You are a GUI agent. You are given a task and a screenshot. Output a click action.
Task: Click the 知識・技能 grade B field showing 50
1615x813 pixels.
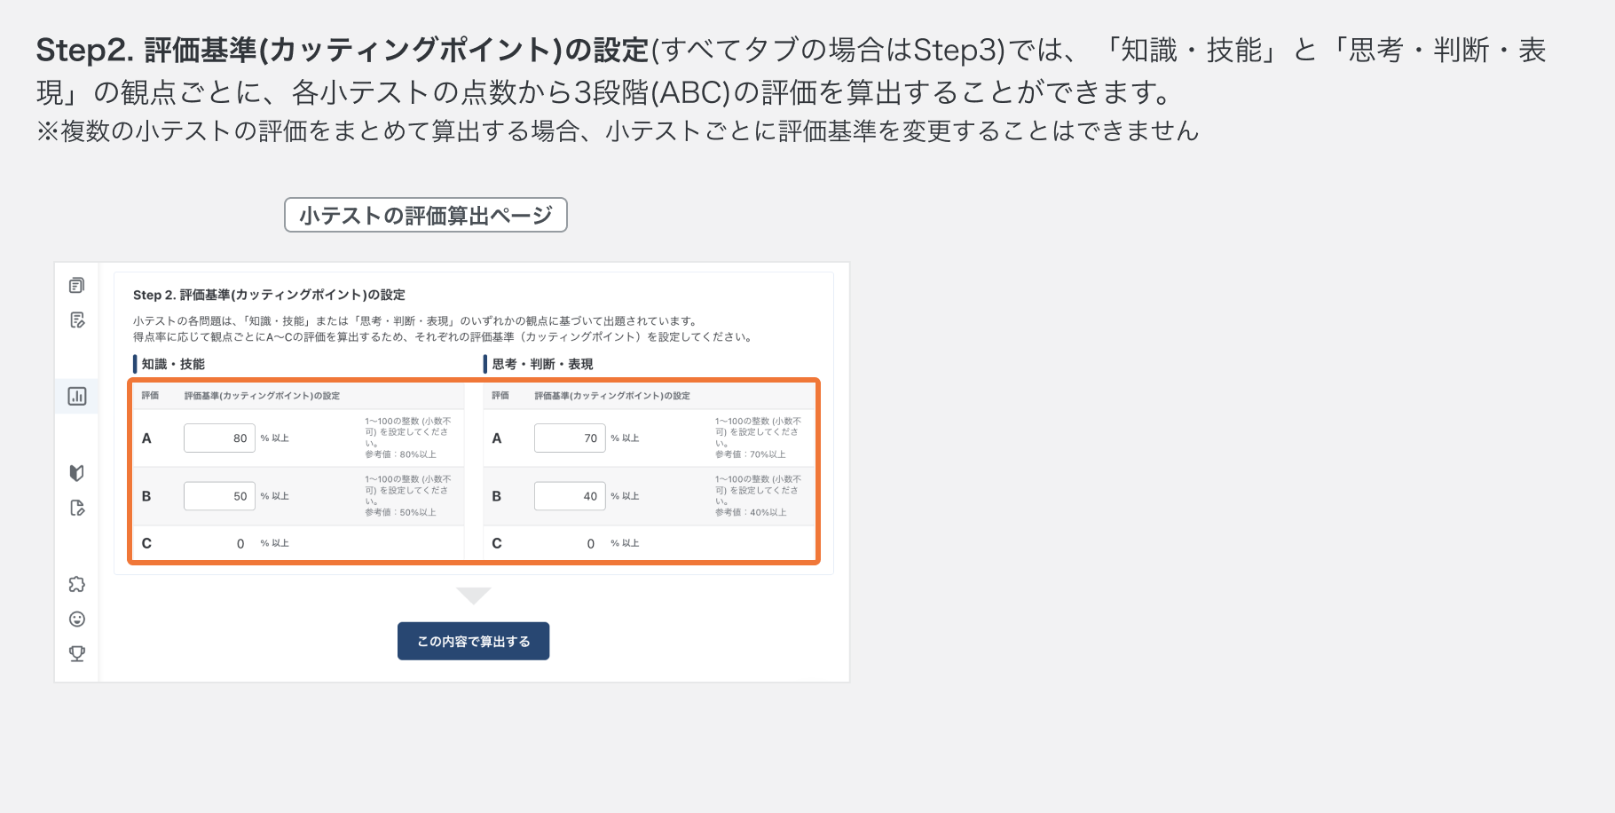[219, 496]
